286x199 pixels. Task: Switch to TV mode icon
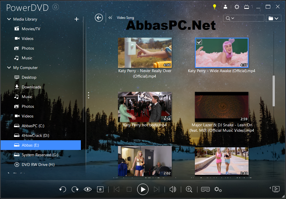click(x=247, y=7)
